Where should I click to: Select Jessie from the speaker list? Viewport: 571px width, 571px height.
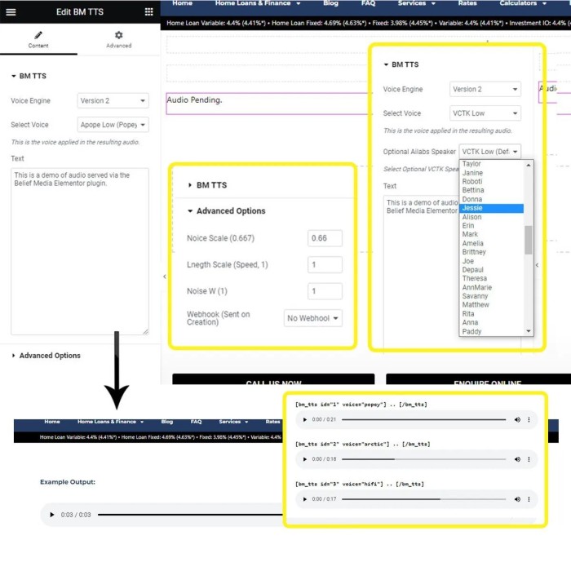pos(491,208)
